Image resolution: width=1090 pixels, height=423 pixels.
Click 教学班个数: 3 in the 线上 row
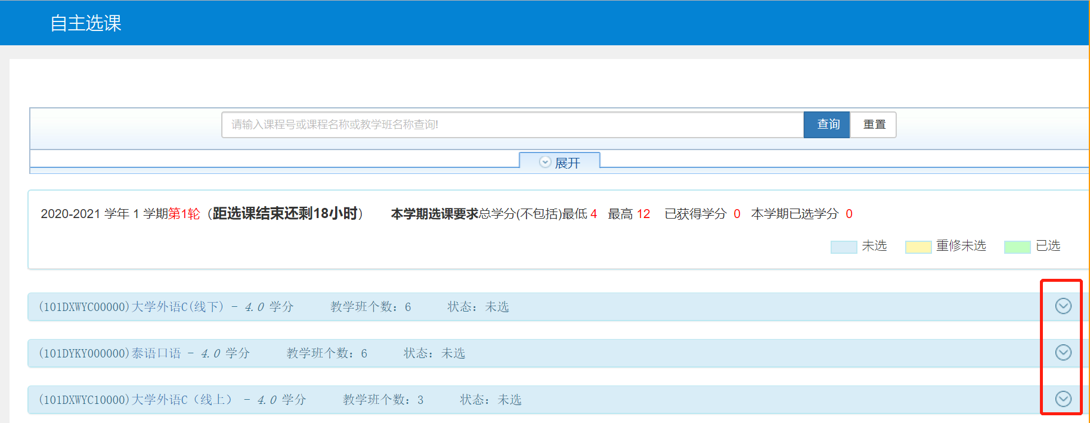[x=383, y=400]
